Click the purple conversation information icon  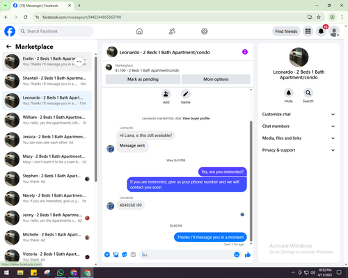(x=245, y=52)
